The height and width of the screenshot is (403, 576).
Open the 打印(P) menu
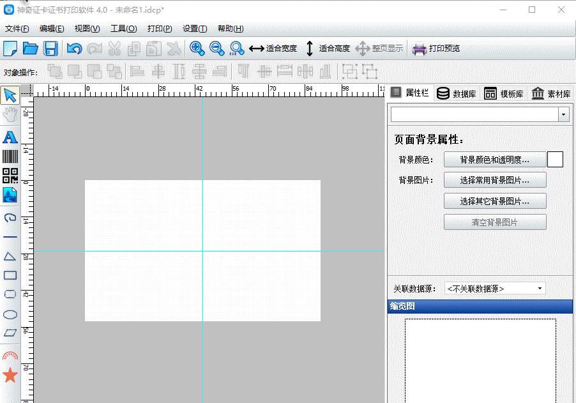tap(160, 29)
